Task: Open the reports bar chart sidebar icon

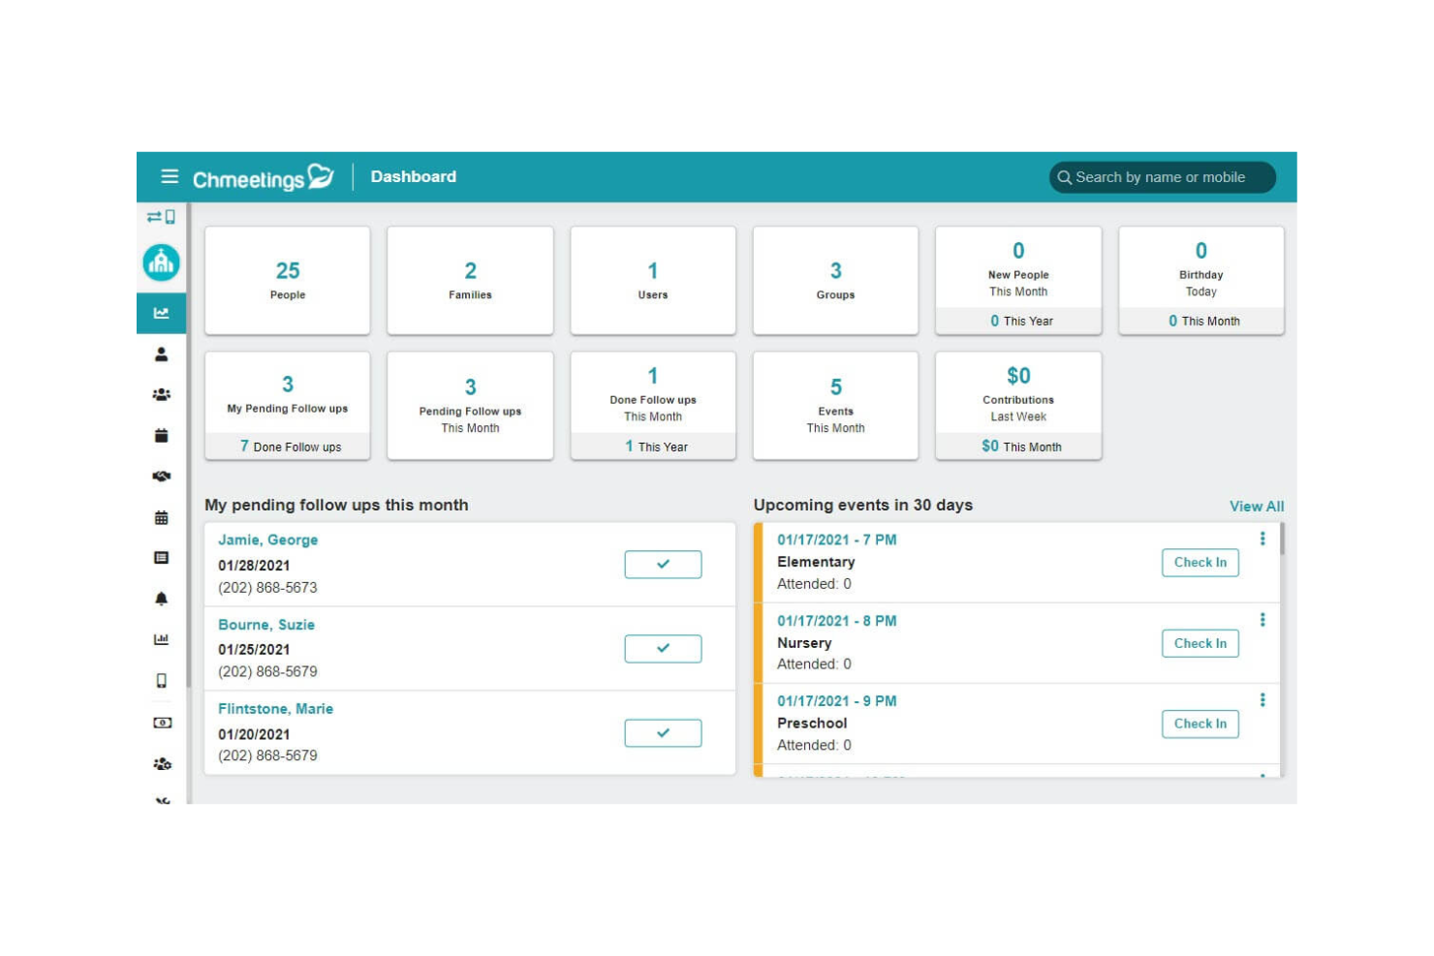Action: 162,639
